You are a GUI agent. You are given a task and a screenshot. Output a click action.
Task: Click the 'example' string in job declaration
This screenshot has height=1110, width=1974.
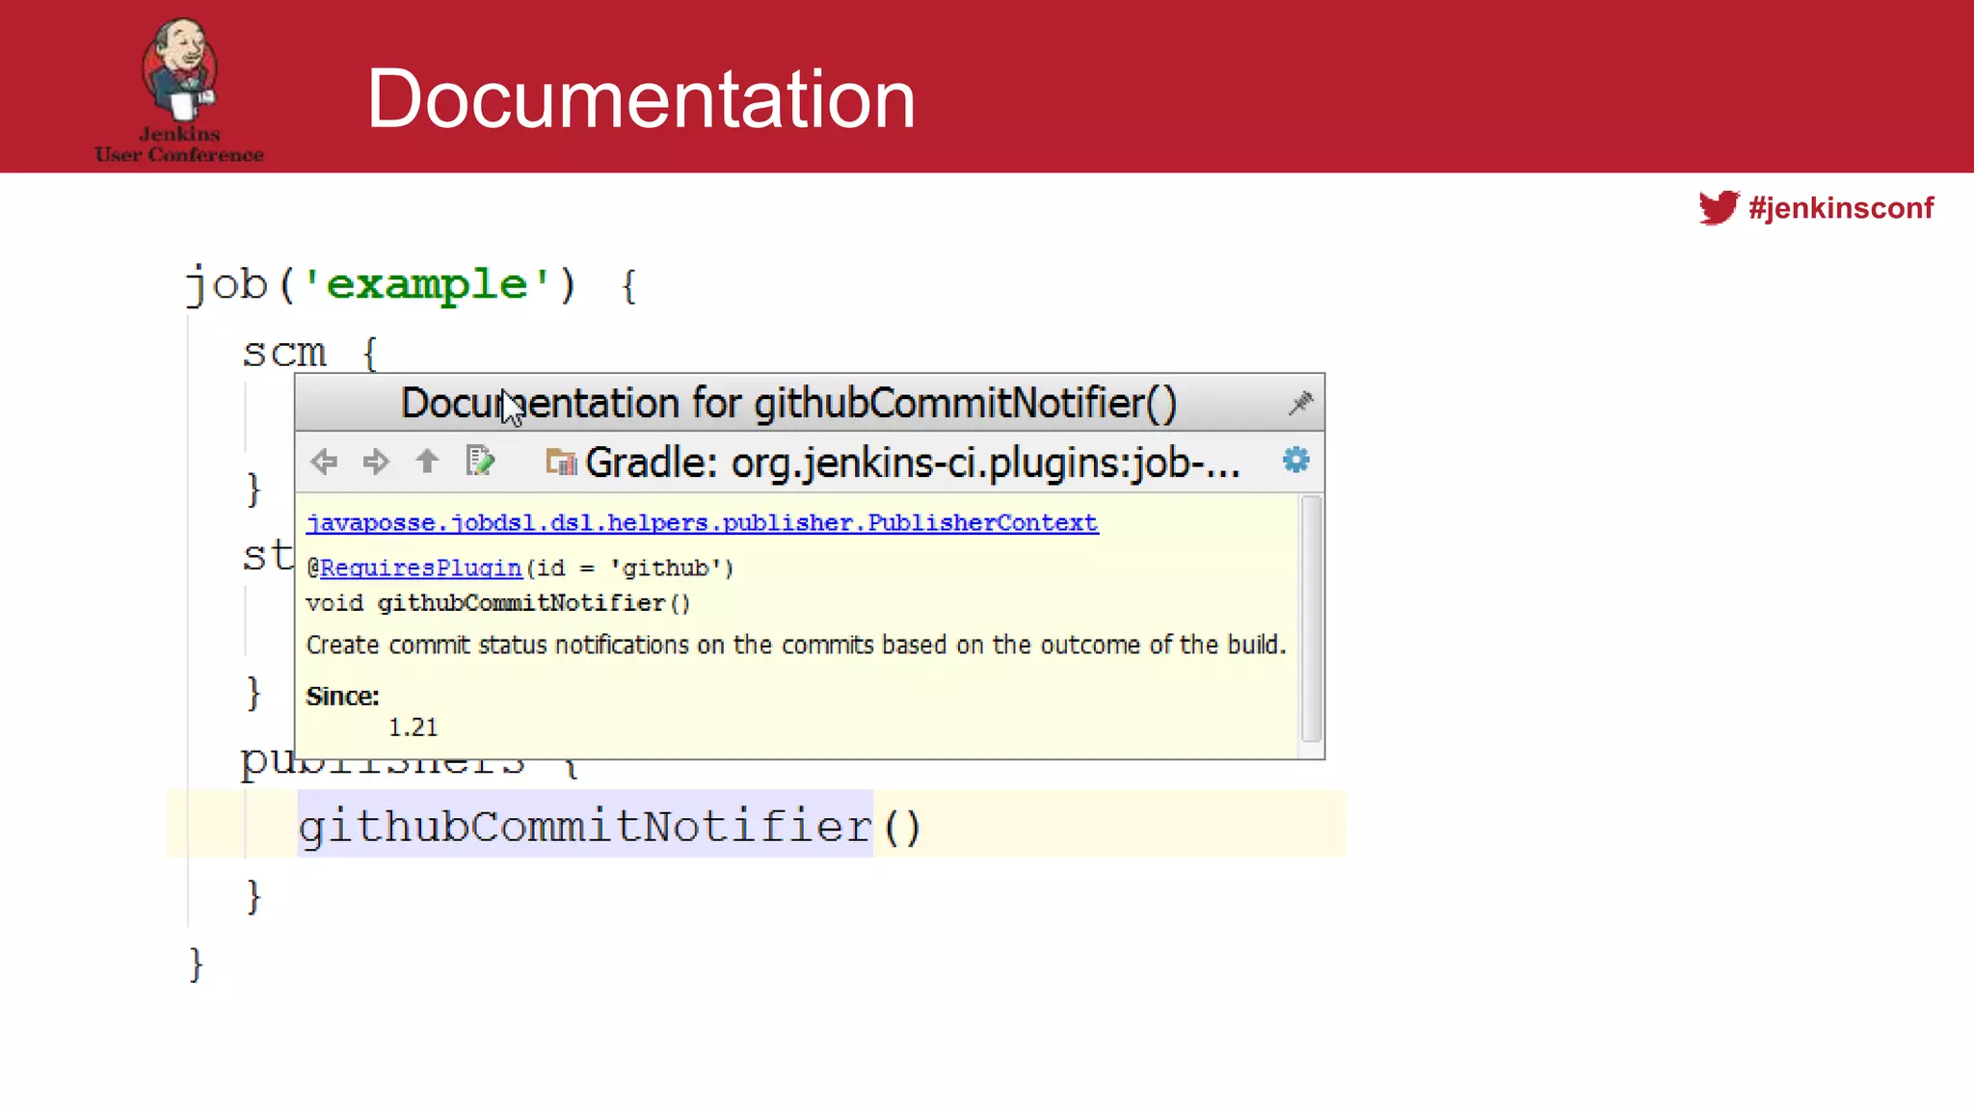(x=427, y=284)
